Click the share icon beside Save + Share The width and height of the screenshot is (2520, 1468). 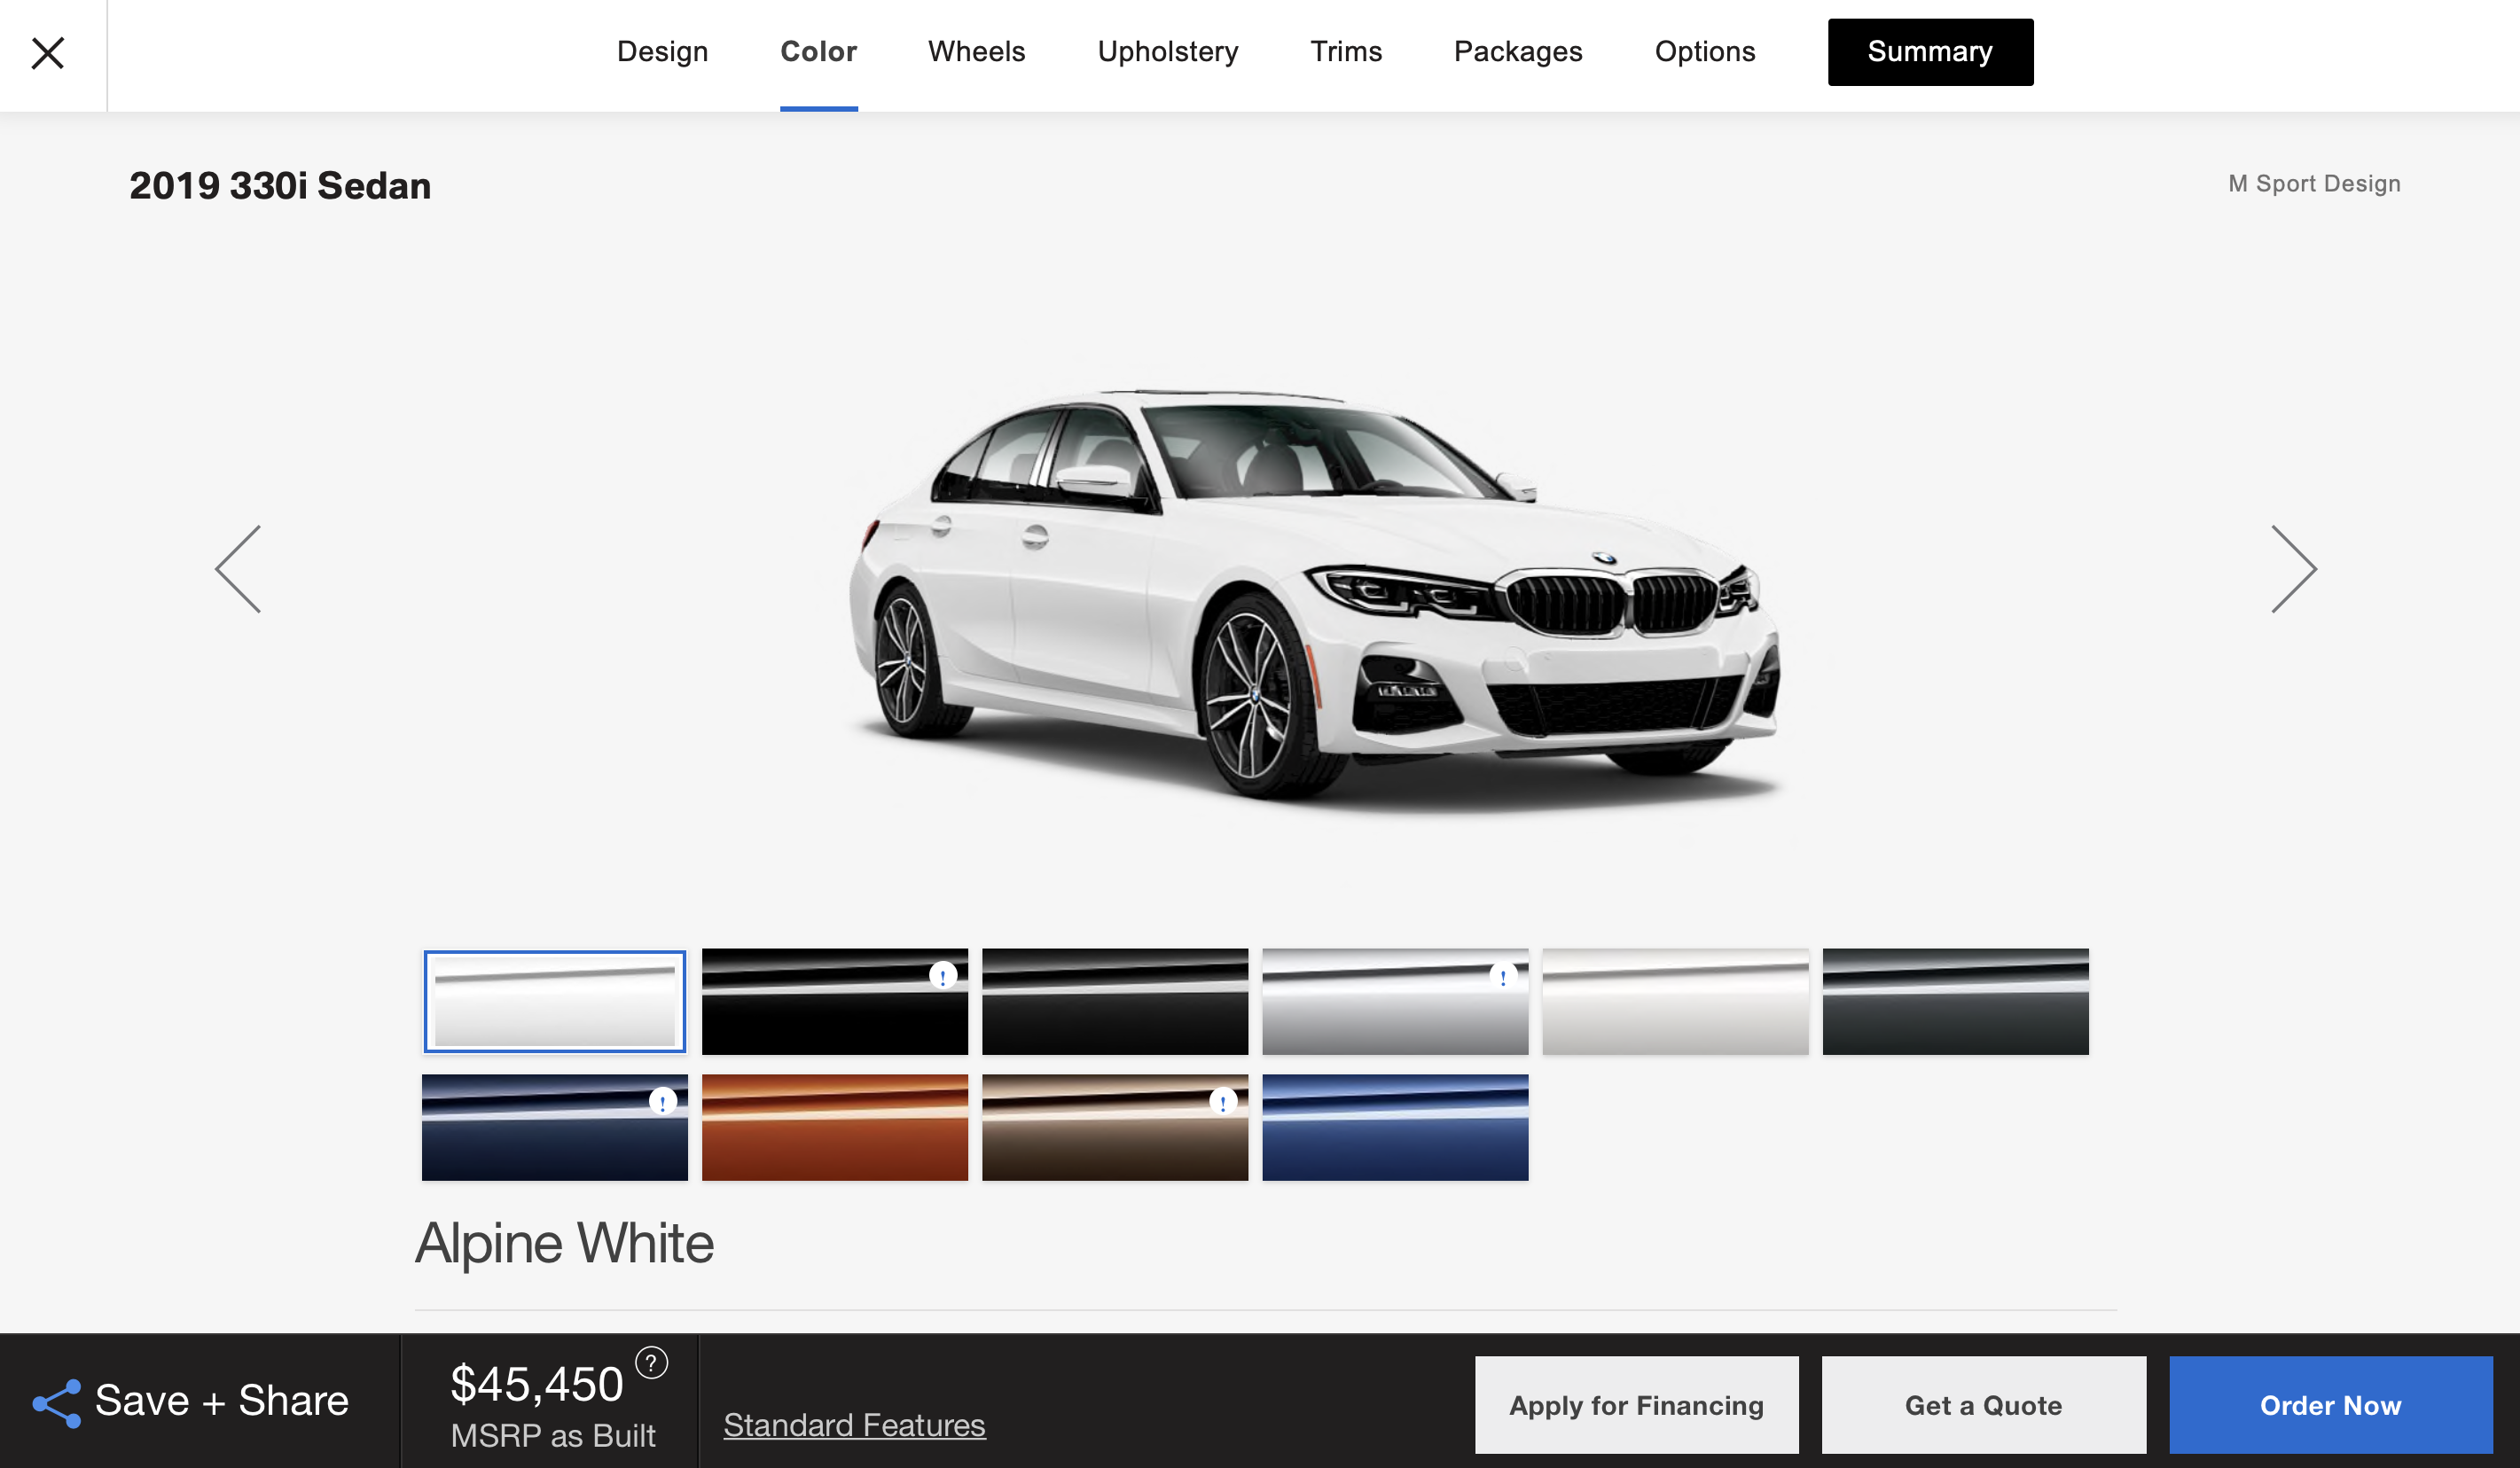click(x=57, y=1403)
